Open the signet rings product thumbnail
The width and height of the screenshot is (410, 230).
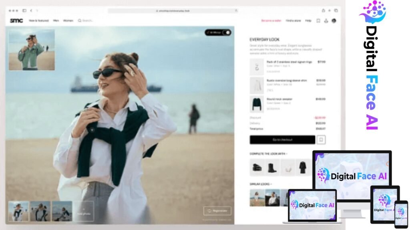tap(257, 67)
